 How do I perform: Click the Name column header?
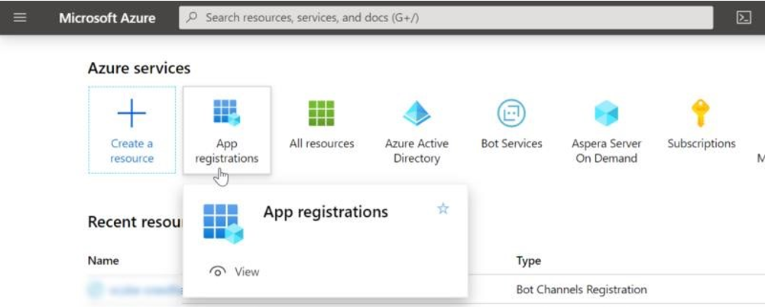pos(103,260)
